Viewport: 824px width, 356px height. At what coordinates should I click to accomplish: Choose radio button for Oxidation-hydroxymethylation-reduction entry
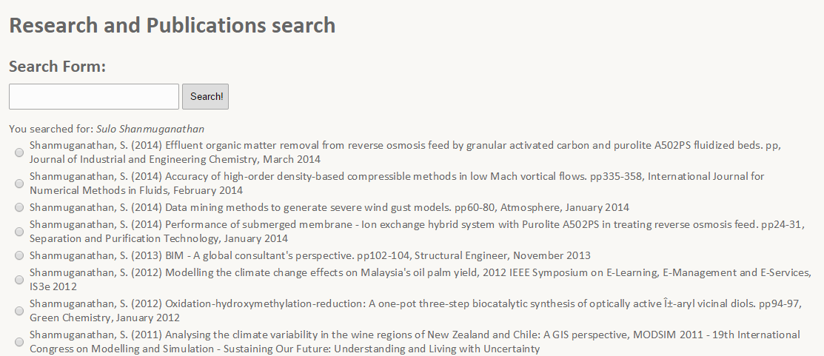pos(19,311)
